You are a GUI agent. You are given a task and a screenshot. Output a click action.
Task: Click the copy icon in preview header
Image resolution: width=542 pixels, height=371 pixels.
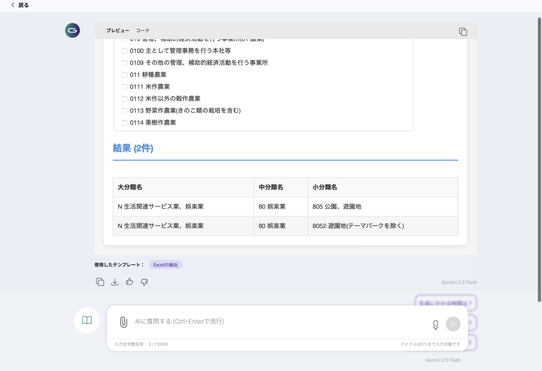coord(463,32)
